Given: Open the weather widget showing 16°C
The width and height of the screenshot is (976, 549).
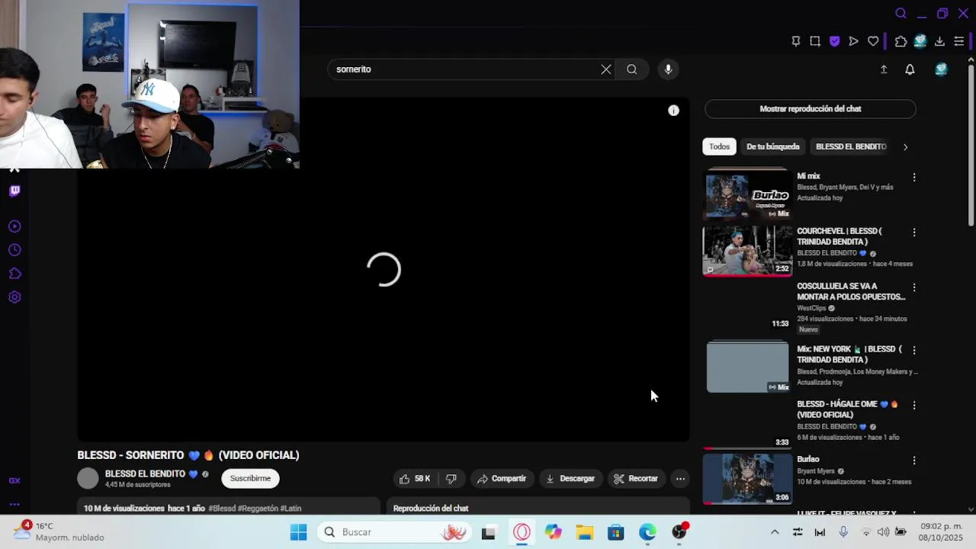Looking at the screenshot, I should pos(59,531).
